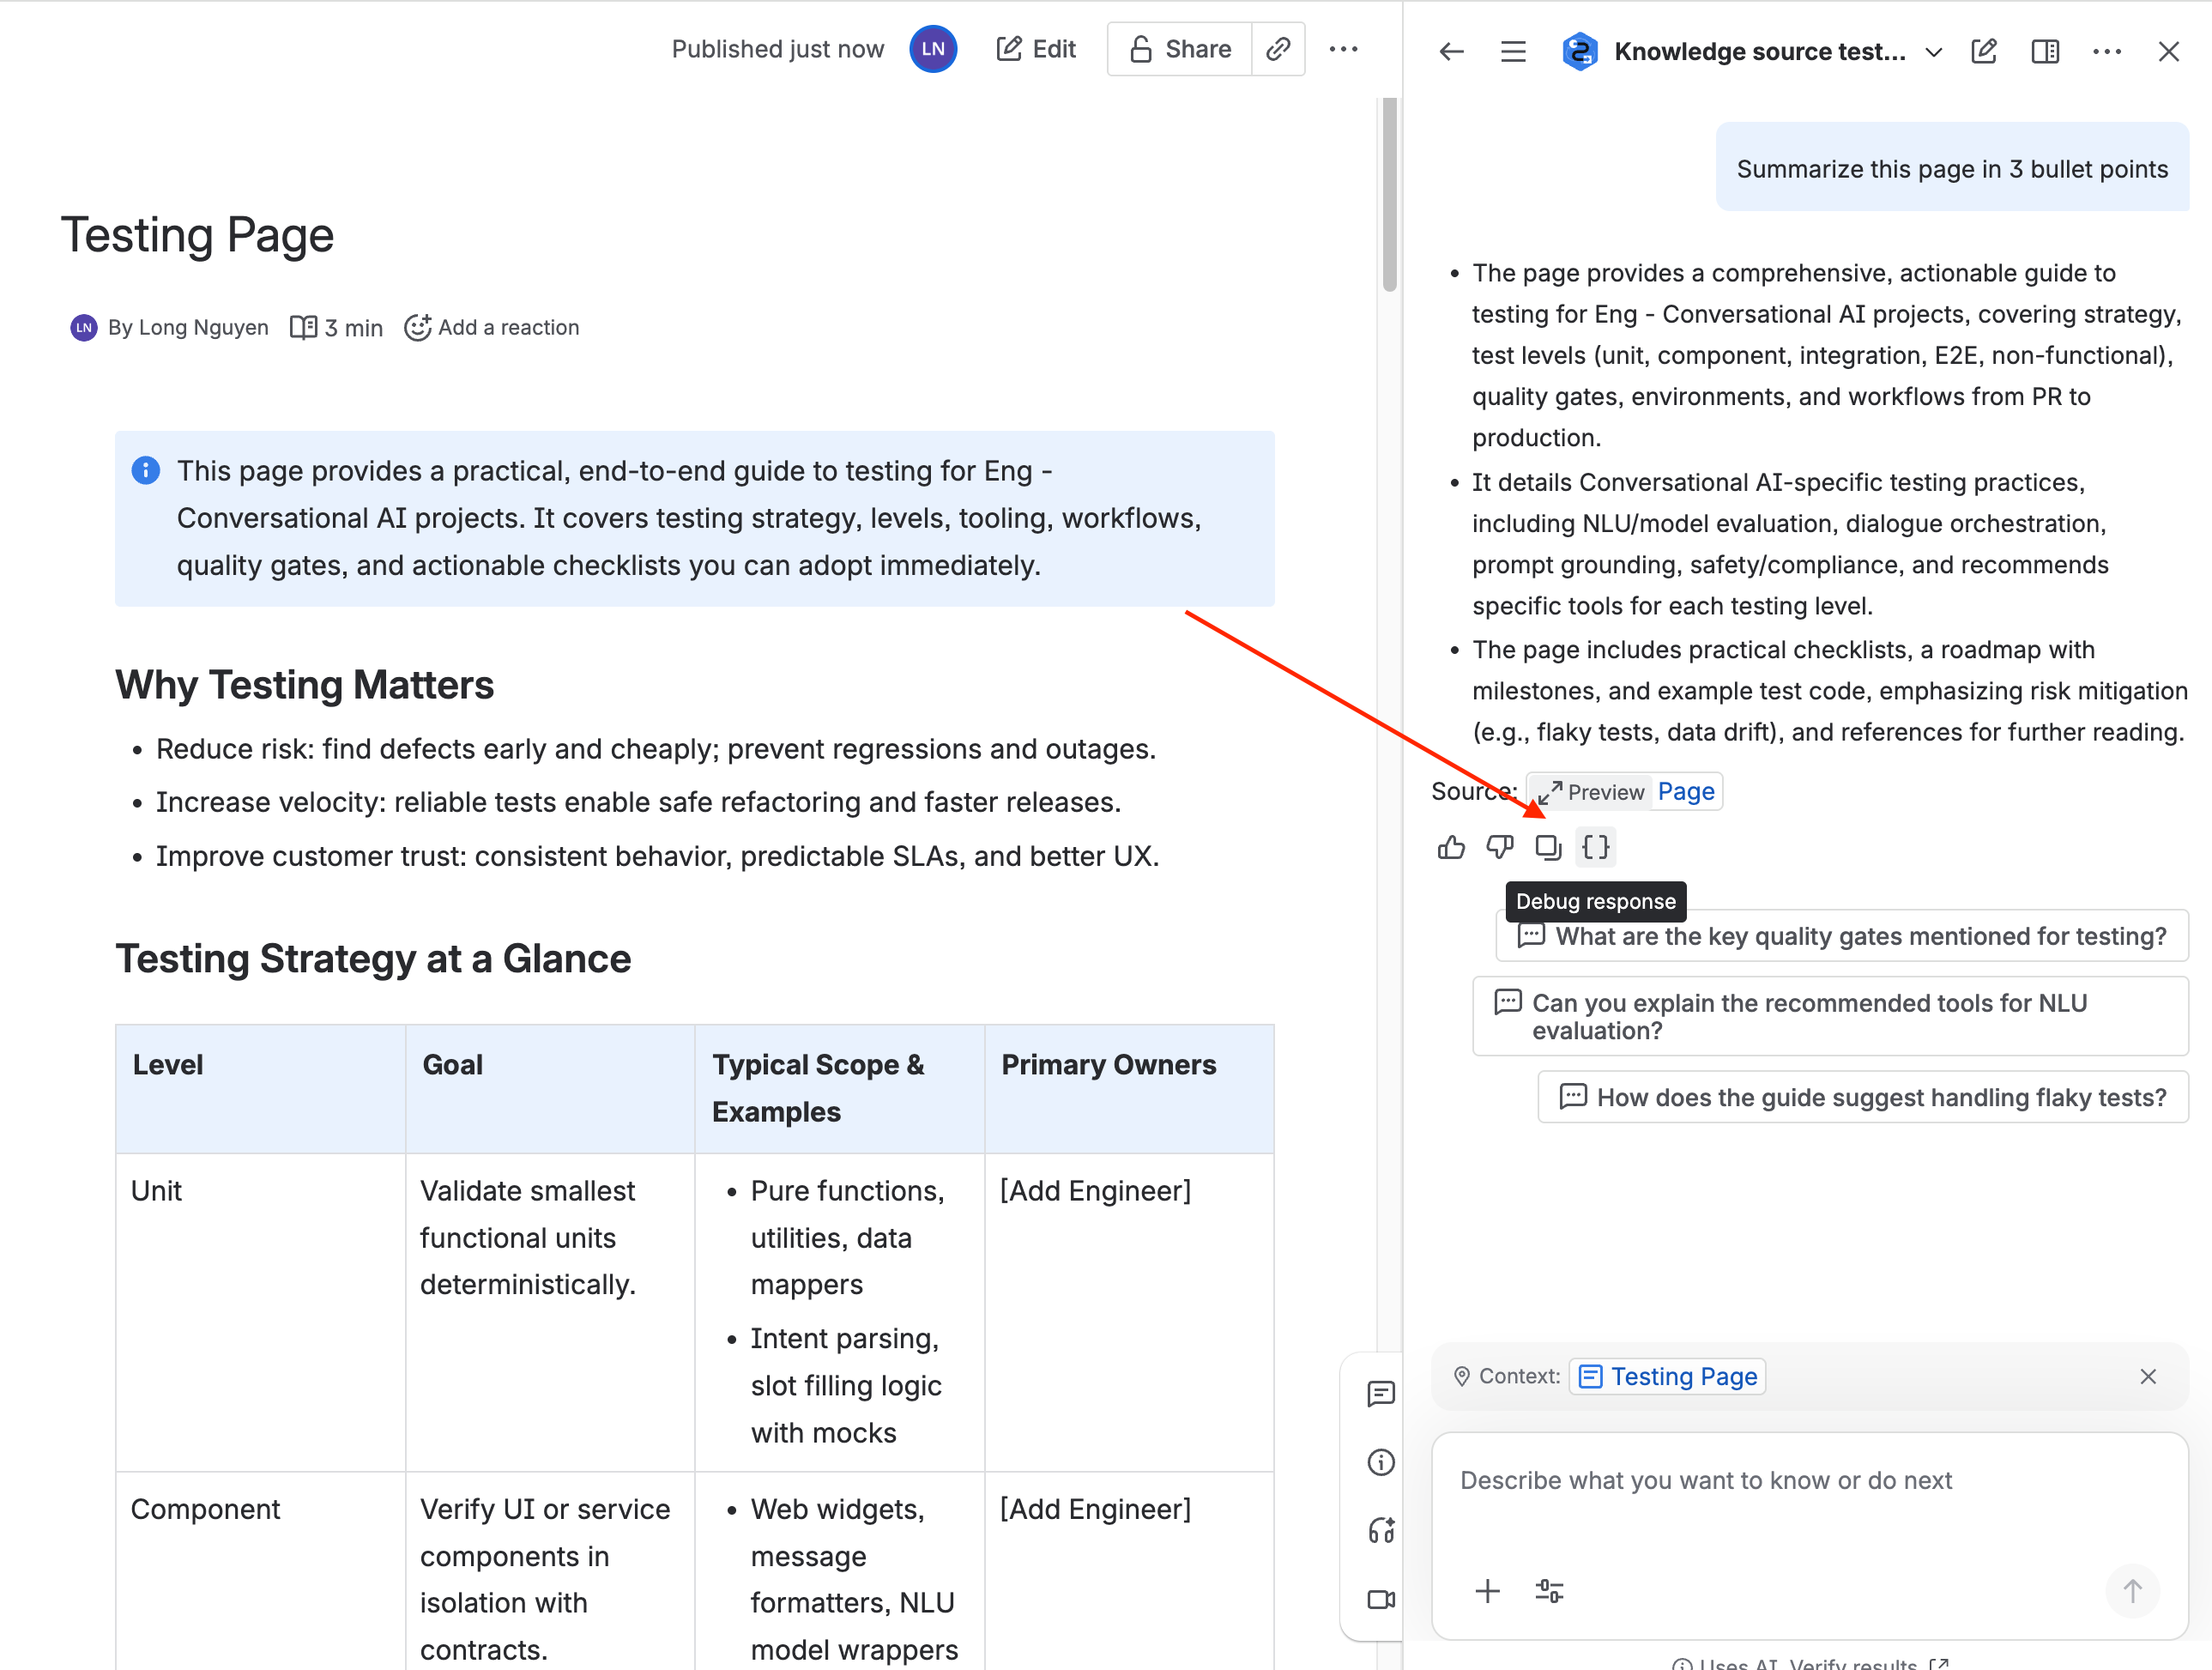
Task: Give the response a thumbs up
Action: (x=1451, y=847)
